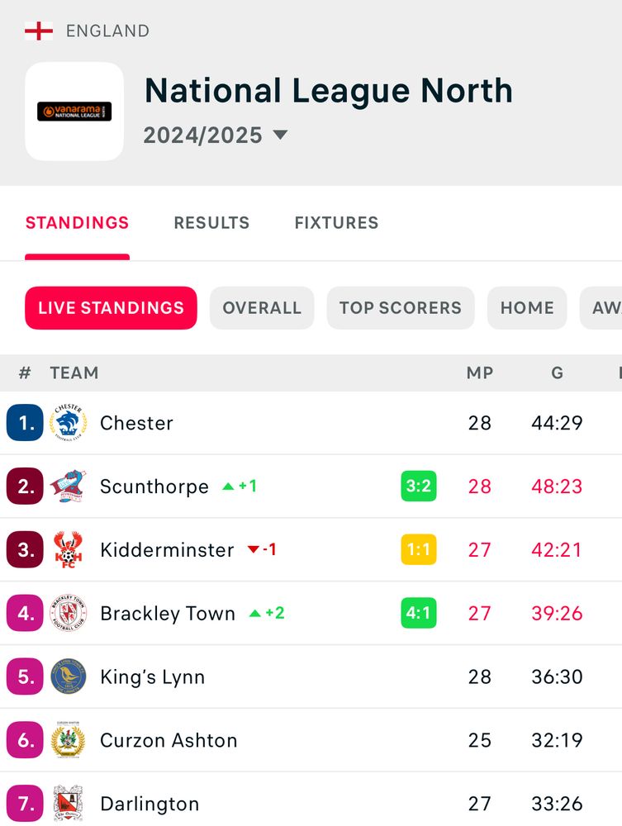Tap Kidderminster's yellow 1:1 score badge
Screen dimensions: 622x826
coord(419,549)
